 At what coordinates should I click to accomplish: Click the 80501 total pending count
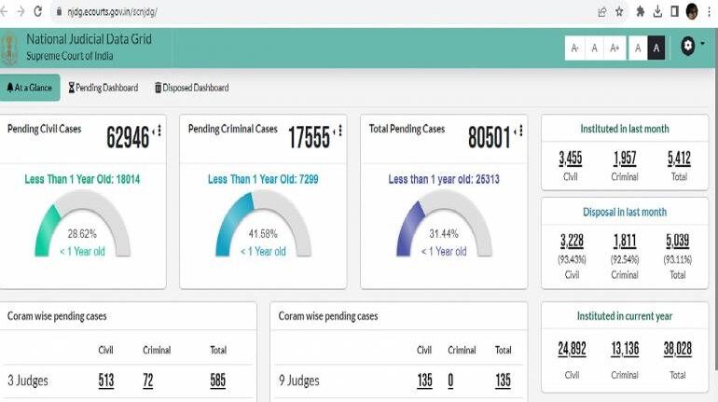coord(489,137)
